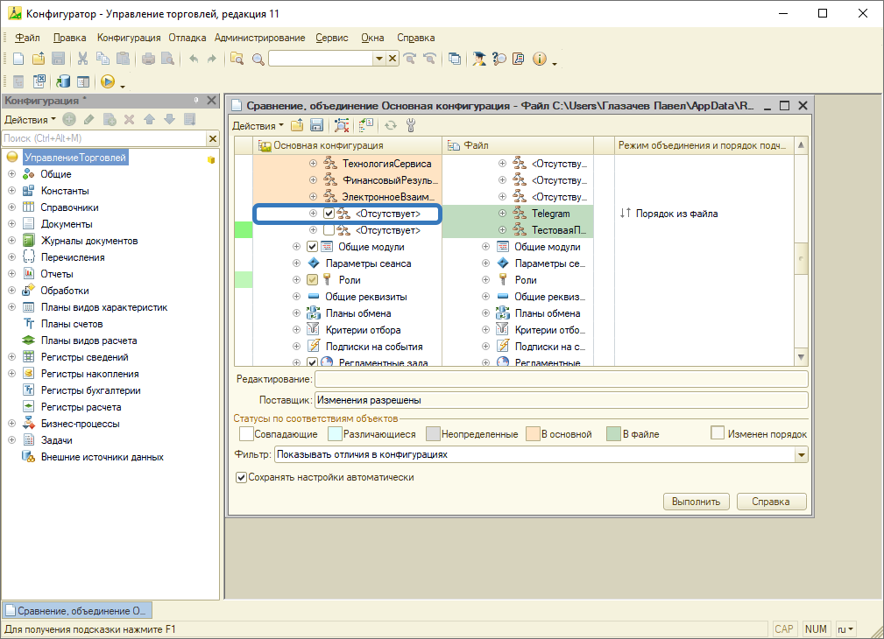
Task: Open the Администрирование menu
Action: [259, 38]
